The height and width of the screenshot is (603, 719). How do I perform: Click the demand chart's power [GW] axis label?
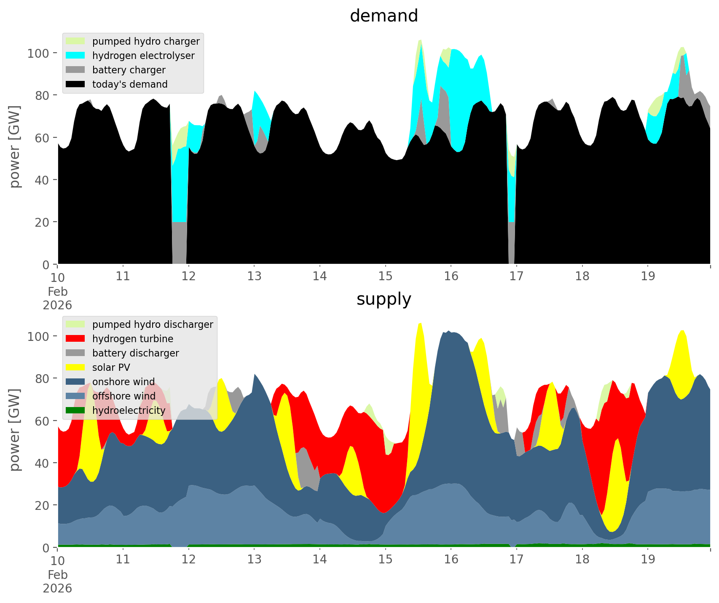[15, 147]
